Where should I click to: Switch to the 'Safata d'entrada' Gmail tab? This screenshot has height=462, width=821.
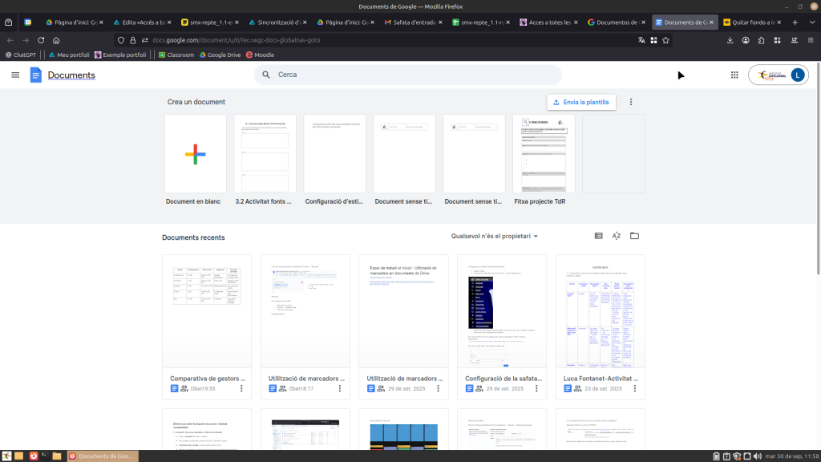(x=414, y=22)
